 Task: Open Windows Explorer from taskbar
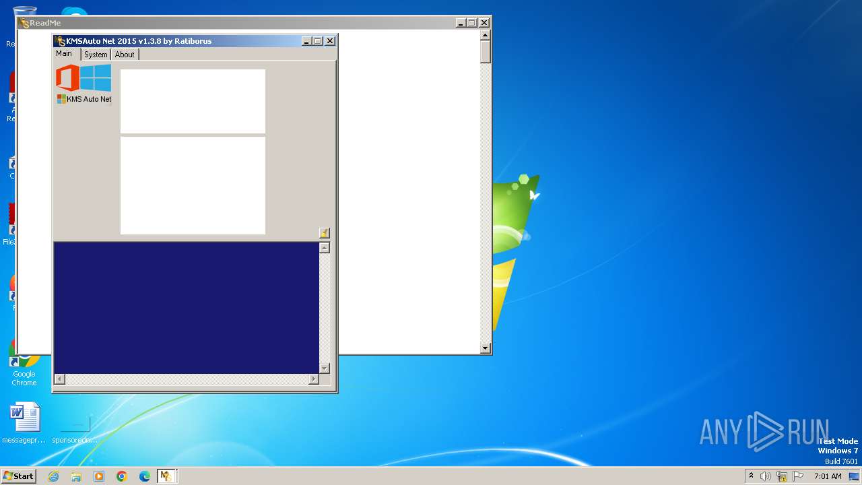[x=76, y=476]
